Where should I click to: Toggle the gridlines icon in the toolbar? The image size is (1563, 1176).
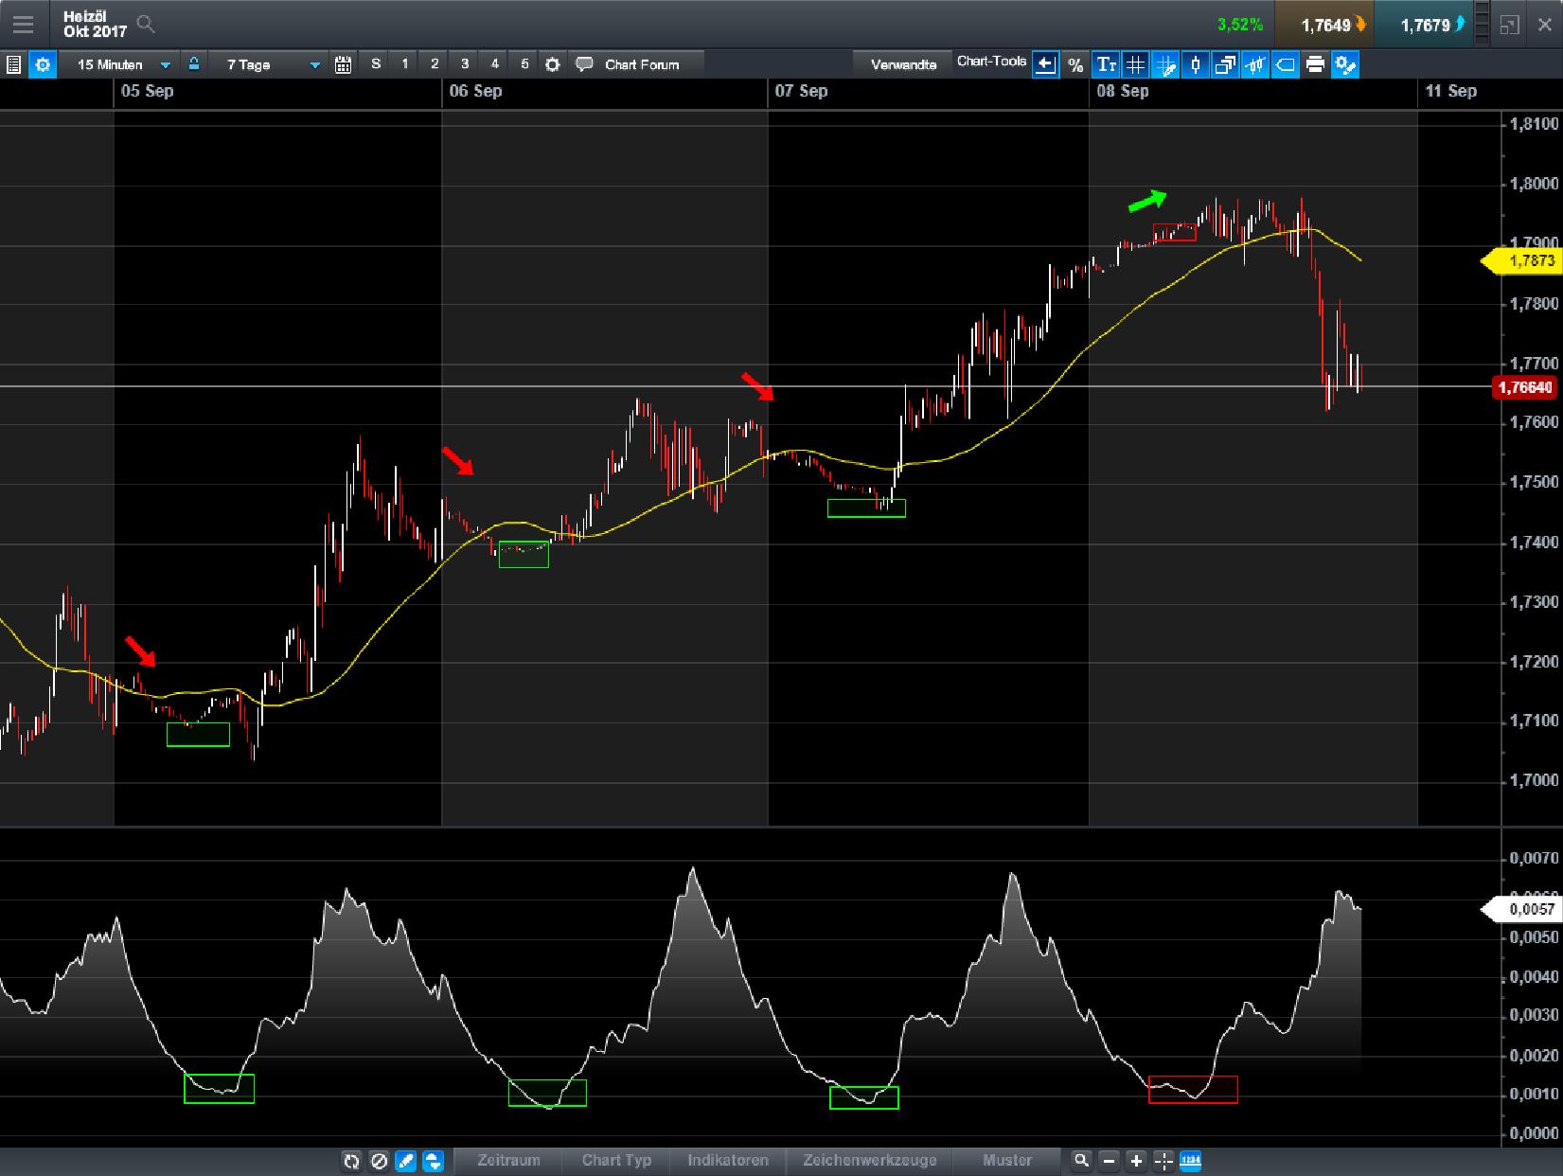click(1135, 64)
